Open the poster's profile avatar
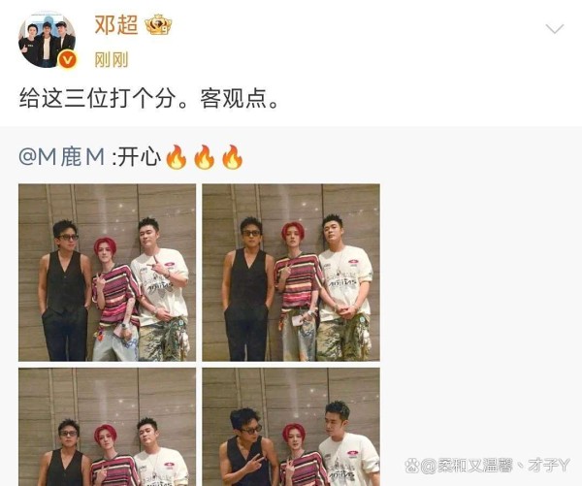This screenshot has height=486, width=582. 48,40
